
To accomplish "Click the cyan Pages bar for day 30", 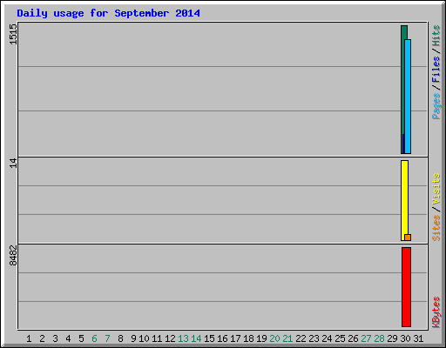I will point(408,97).
